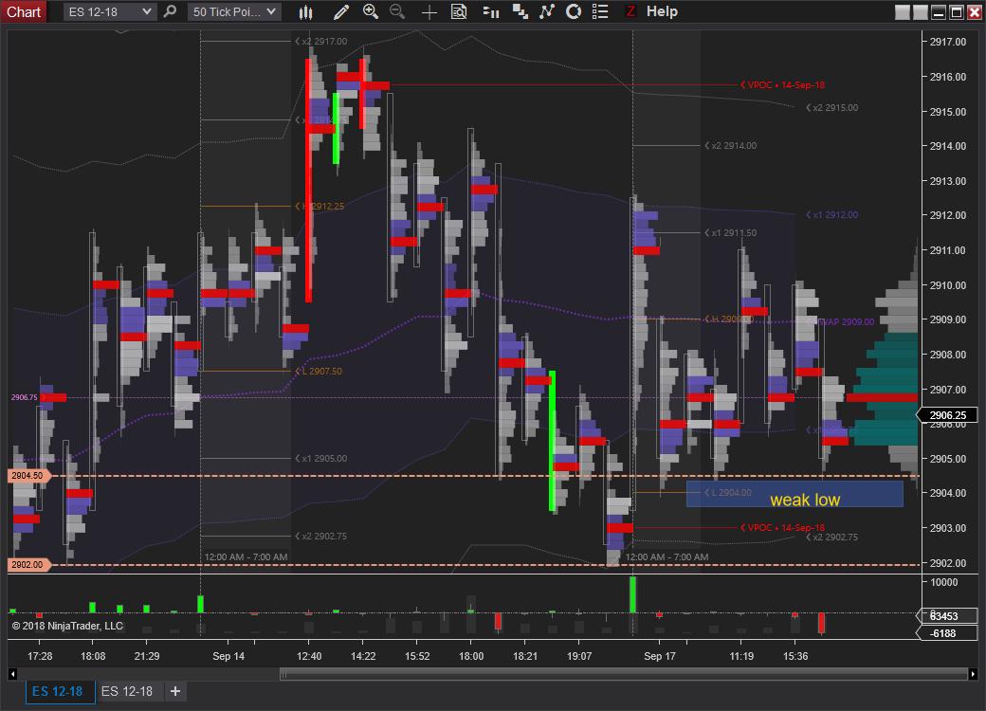The image size is (986, 711).
Task: Open the strategies circular icon
Action: tap(574, 11)
